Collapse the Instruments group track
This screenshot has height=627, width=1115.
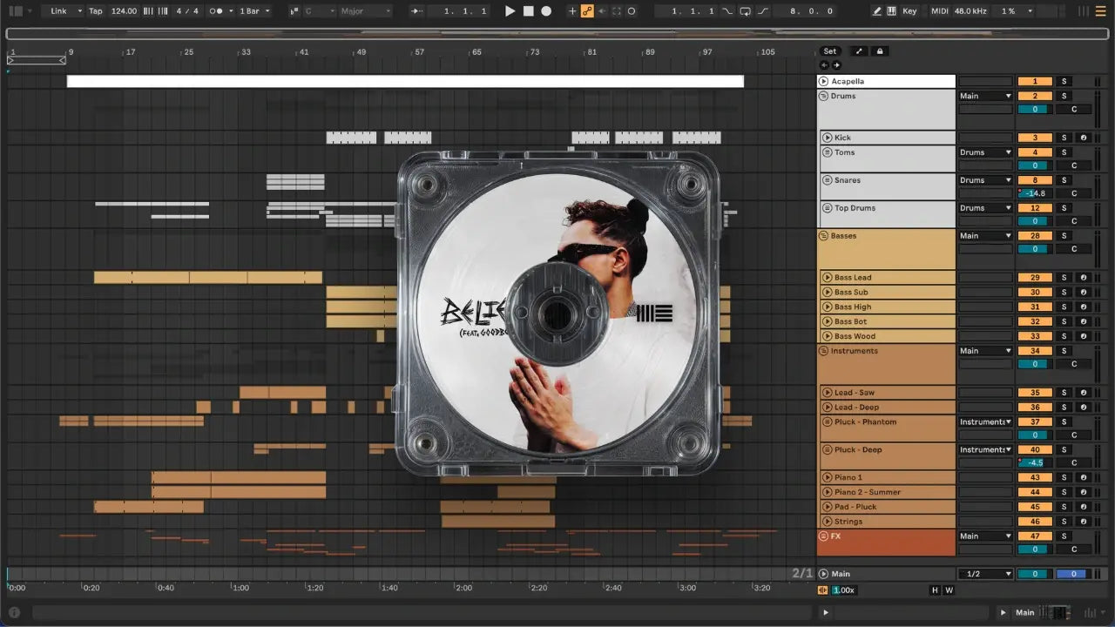click(x=823, y=351)
